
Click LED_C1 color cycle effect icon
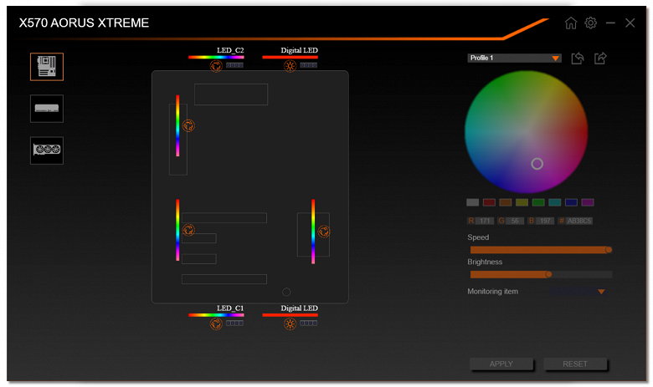(x=216, y=323)
